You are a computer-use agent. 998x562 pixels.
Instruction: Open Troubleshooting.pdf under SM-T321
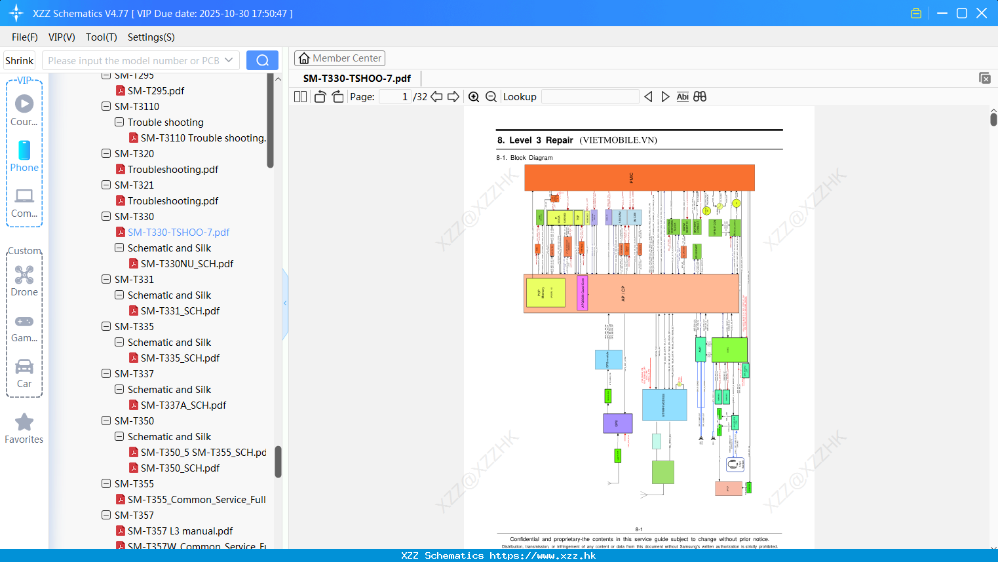click(173, 200)
